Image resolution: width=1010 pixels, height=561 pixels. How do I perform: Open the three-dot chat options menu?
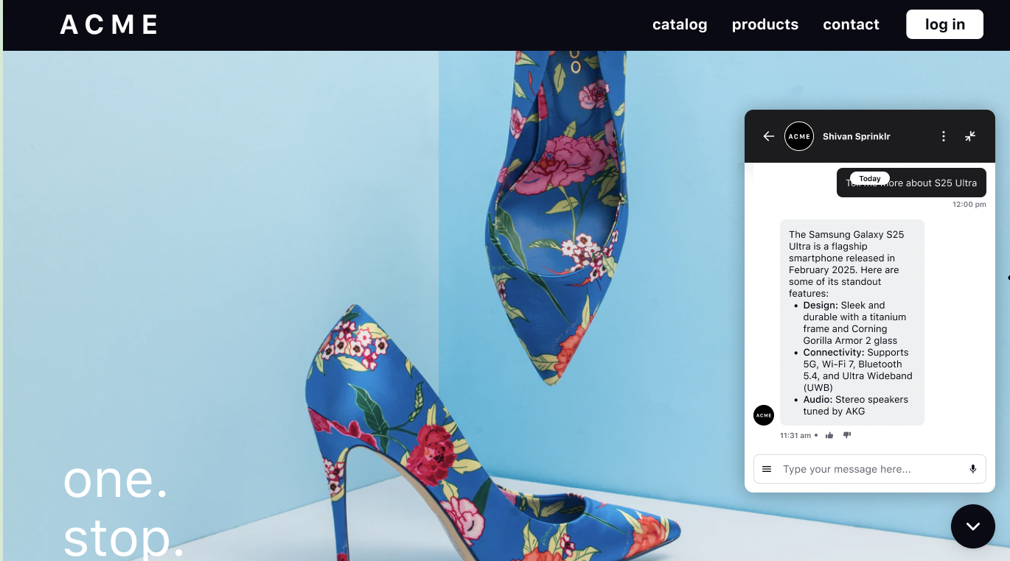click(x=944, y=136)
